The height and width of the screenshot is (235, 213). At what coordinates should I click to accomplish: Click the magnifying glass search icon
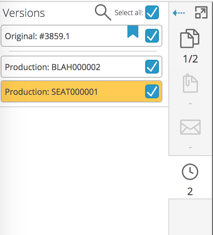[x=103, y=12]
